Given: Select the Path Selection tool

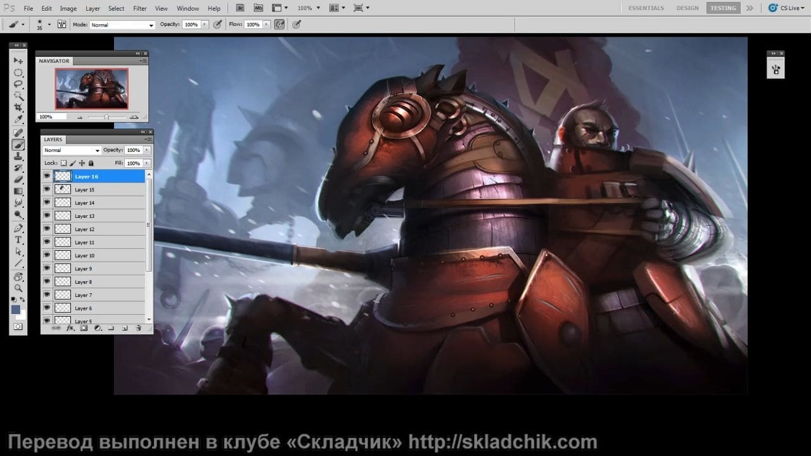Looking at the screenshot, I should coord(18,251).
